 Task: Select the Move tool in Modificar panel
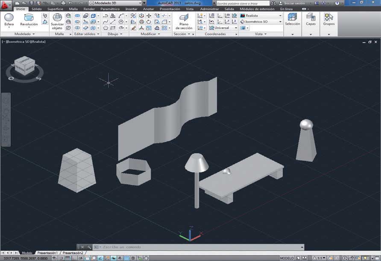[x=149, y=16]
